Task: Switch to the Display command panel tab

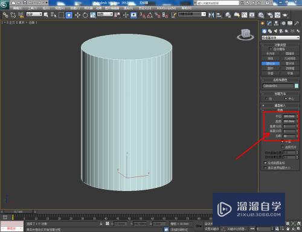Action: (290, 24)
